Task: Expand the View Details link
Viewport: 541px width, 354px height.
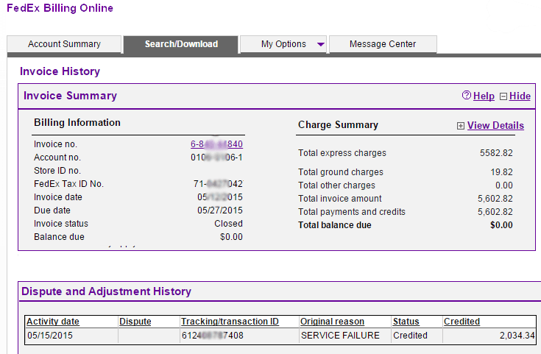Action: 495,126
